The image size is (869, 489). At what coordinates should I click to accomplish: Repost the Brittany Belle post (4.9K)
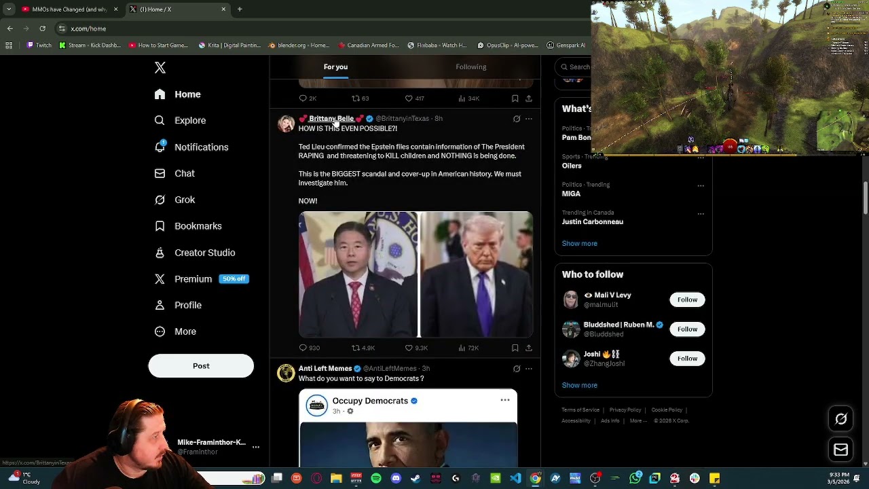click(x=363, y=348)
